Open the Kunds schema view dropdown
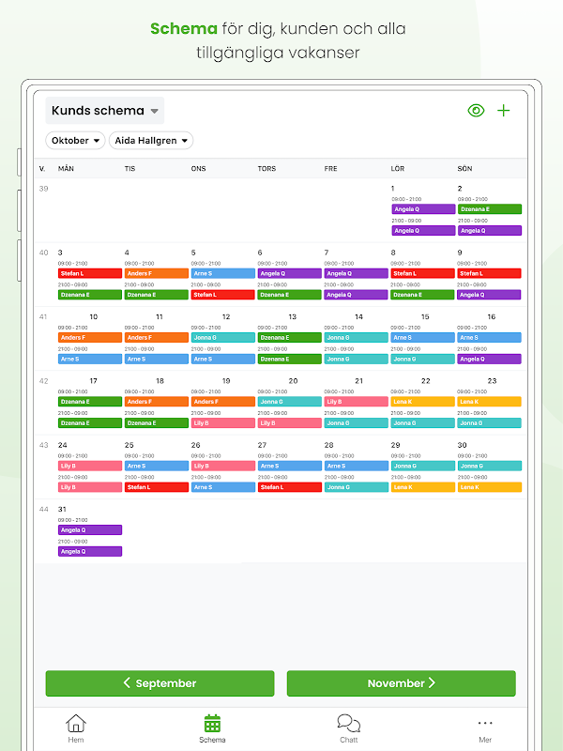563x751 pixels. pyautogui.click(x=105, y=111)
